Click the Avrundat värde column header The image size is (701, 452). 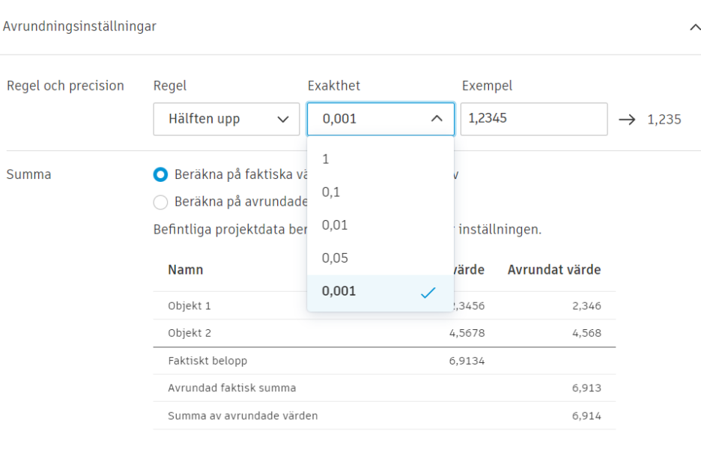coord(554,269)
